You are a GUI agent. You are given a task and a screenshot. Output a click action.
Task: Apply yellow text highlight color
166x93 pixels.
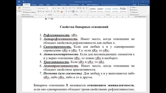[x=58, y=11]
